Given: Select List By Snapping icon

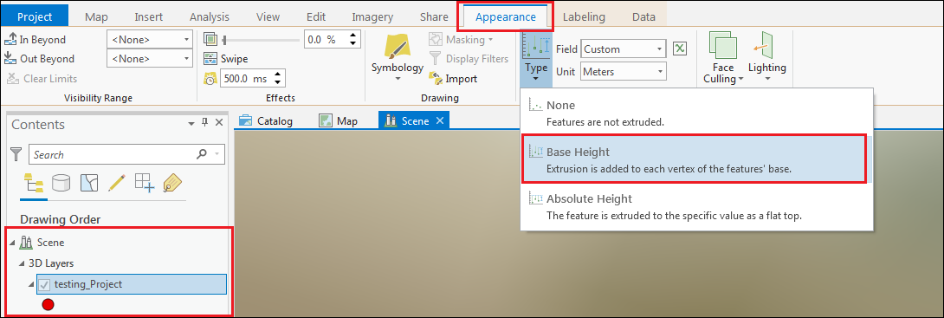Looking at the screenshot, I should (145, 183).
